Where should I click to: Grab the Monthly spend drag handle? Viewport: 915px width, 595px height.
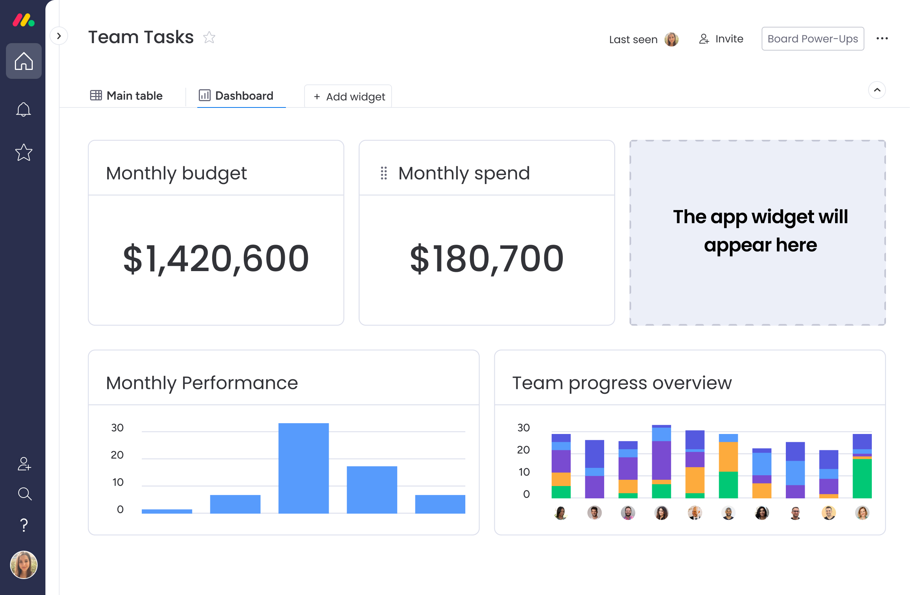pos(383,173)
